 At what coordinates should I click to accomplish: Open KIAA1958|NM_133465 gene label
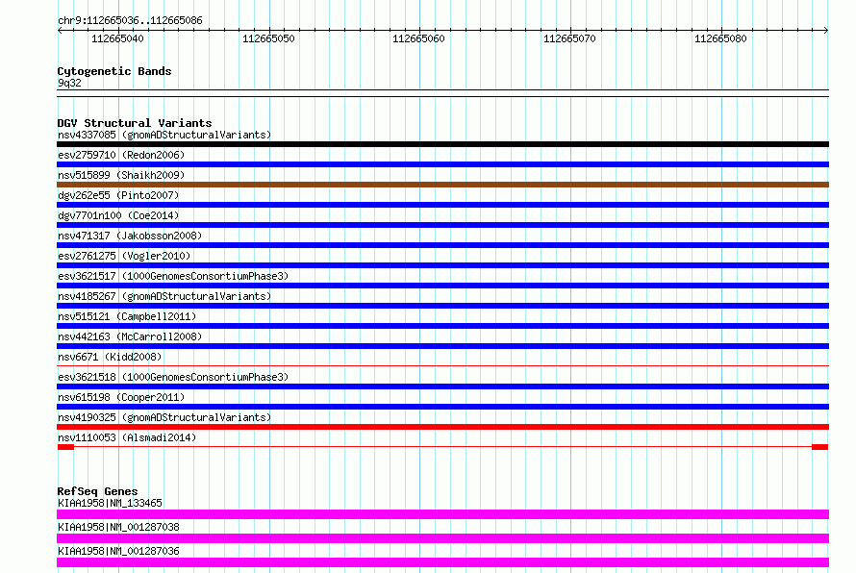tap(110, 503)
